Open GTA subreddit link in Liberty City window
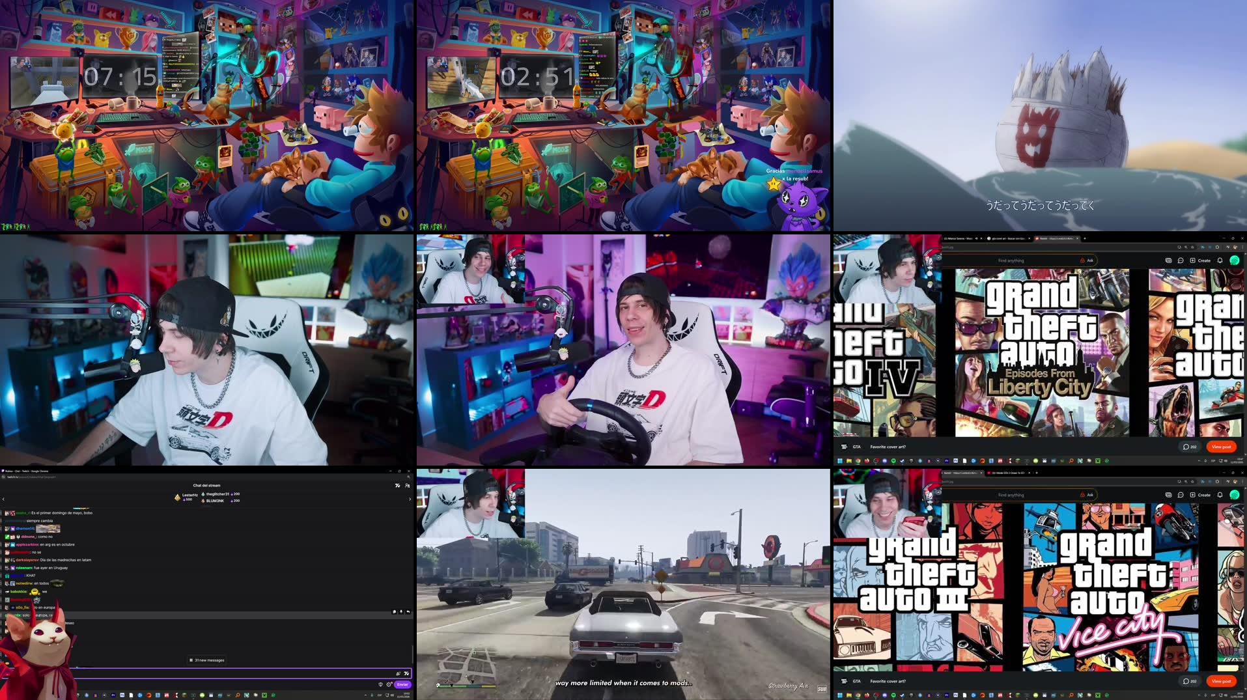 [x=857, y=447]
